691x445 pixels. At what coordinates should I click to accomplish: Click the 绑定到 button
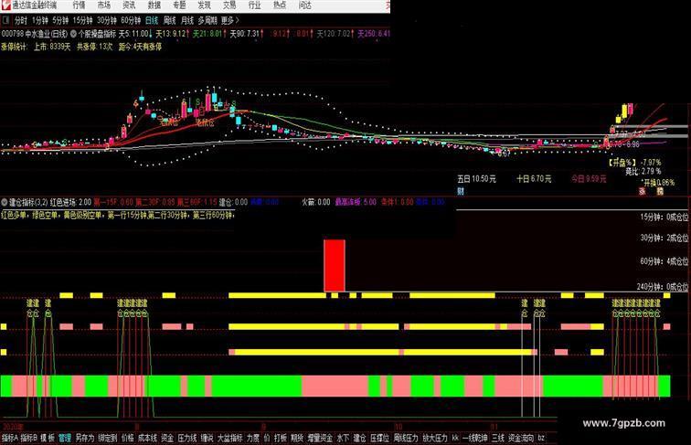coord(108,438)
